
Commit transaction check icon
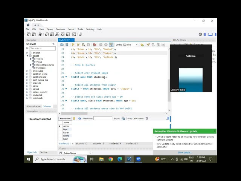[x=101, y=44]
